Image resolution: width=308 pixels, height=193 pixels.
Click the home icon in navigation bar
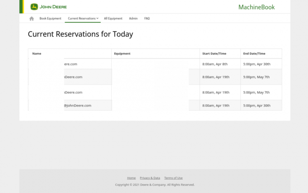[x=32, y=19]
